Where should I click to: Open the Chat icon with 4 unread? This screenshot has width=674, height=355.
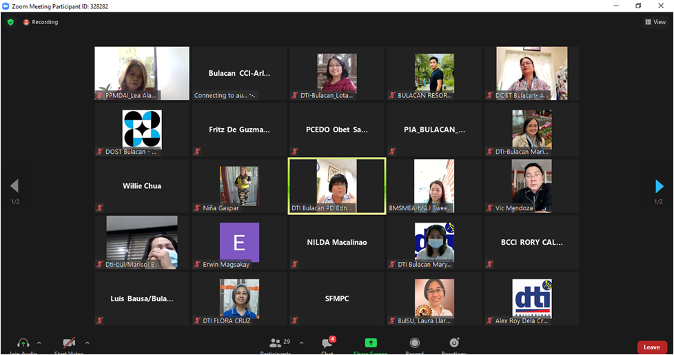click(327, 343)
